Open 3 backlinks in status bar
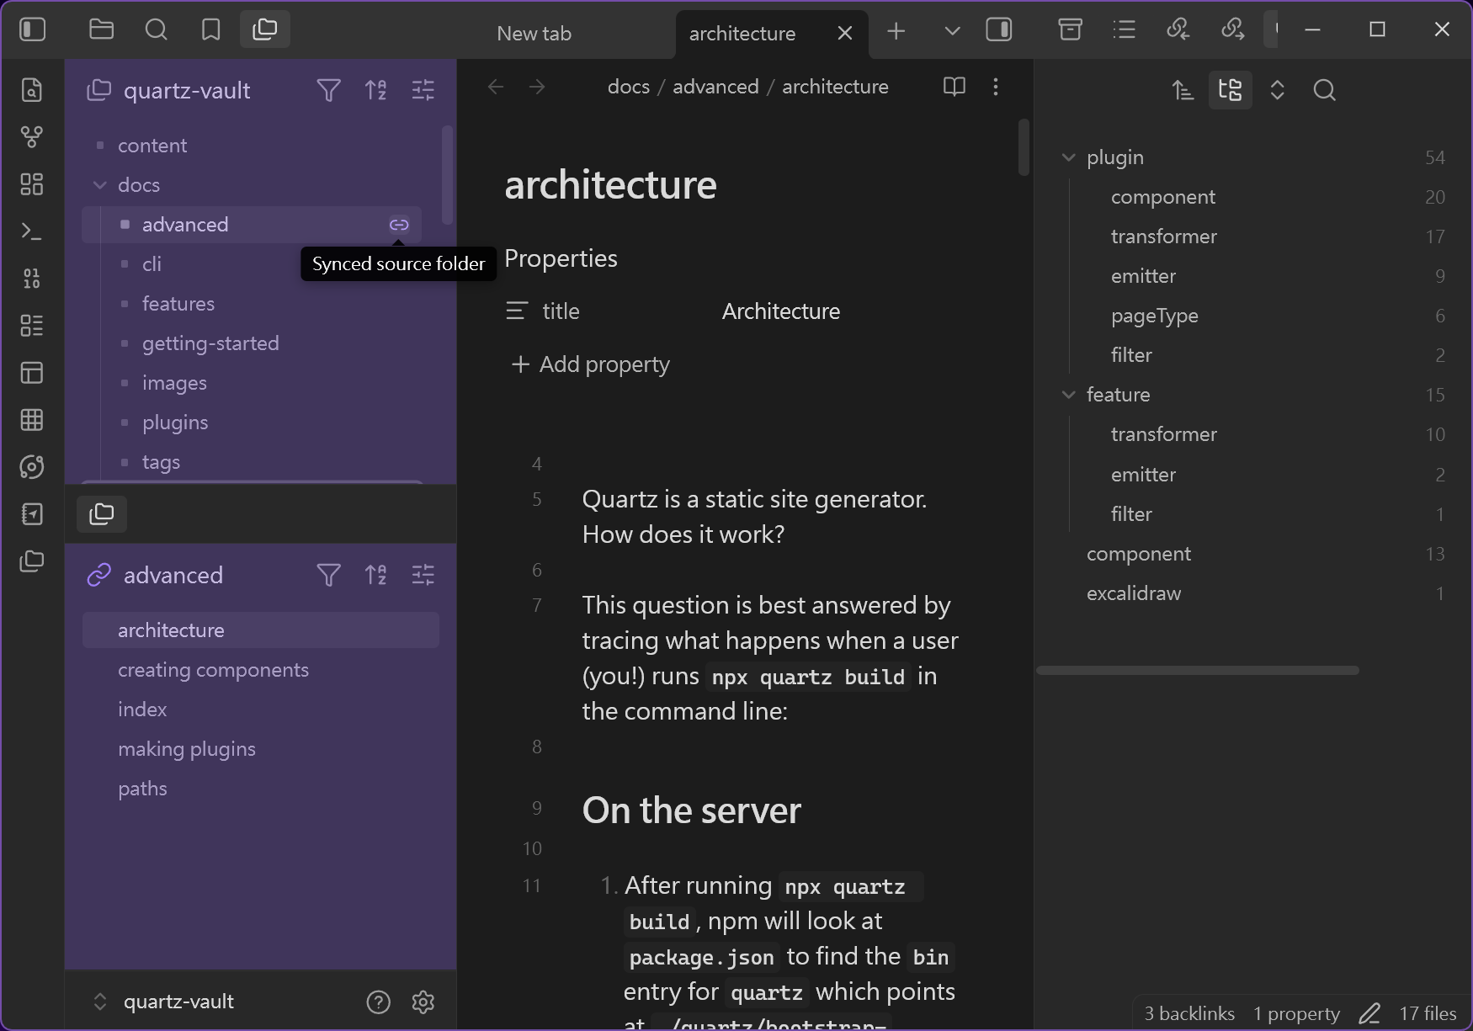The image size is (1473, 1031). pos(1189,1014)
